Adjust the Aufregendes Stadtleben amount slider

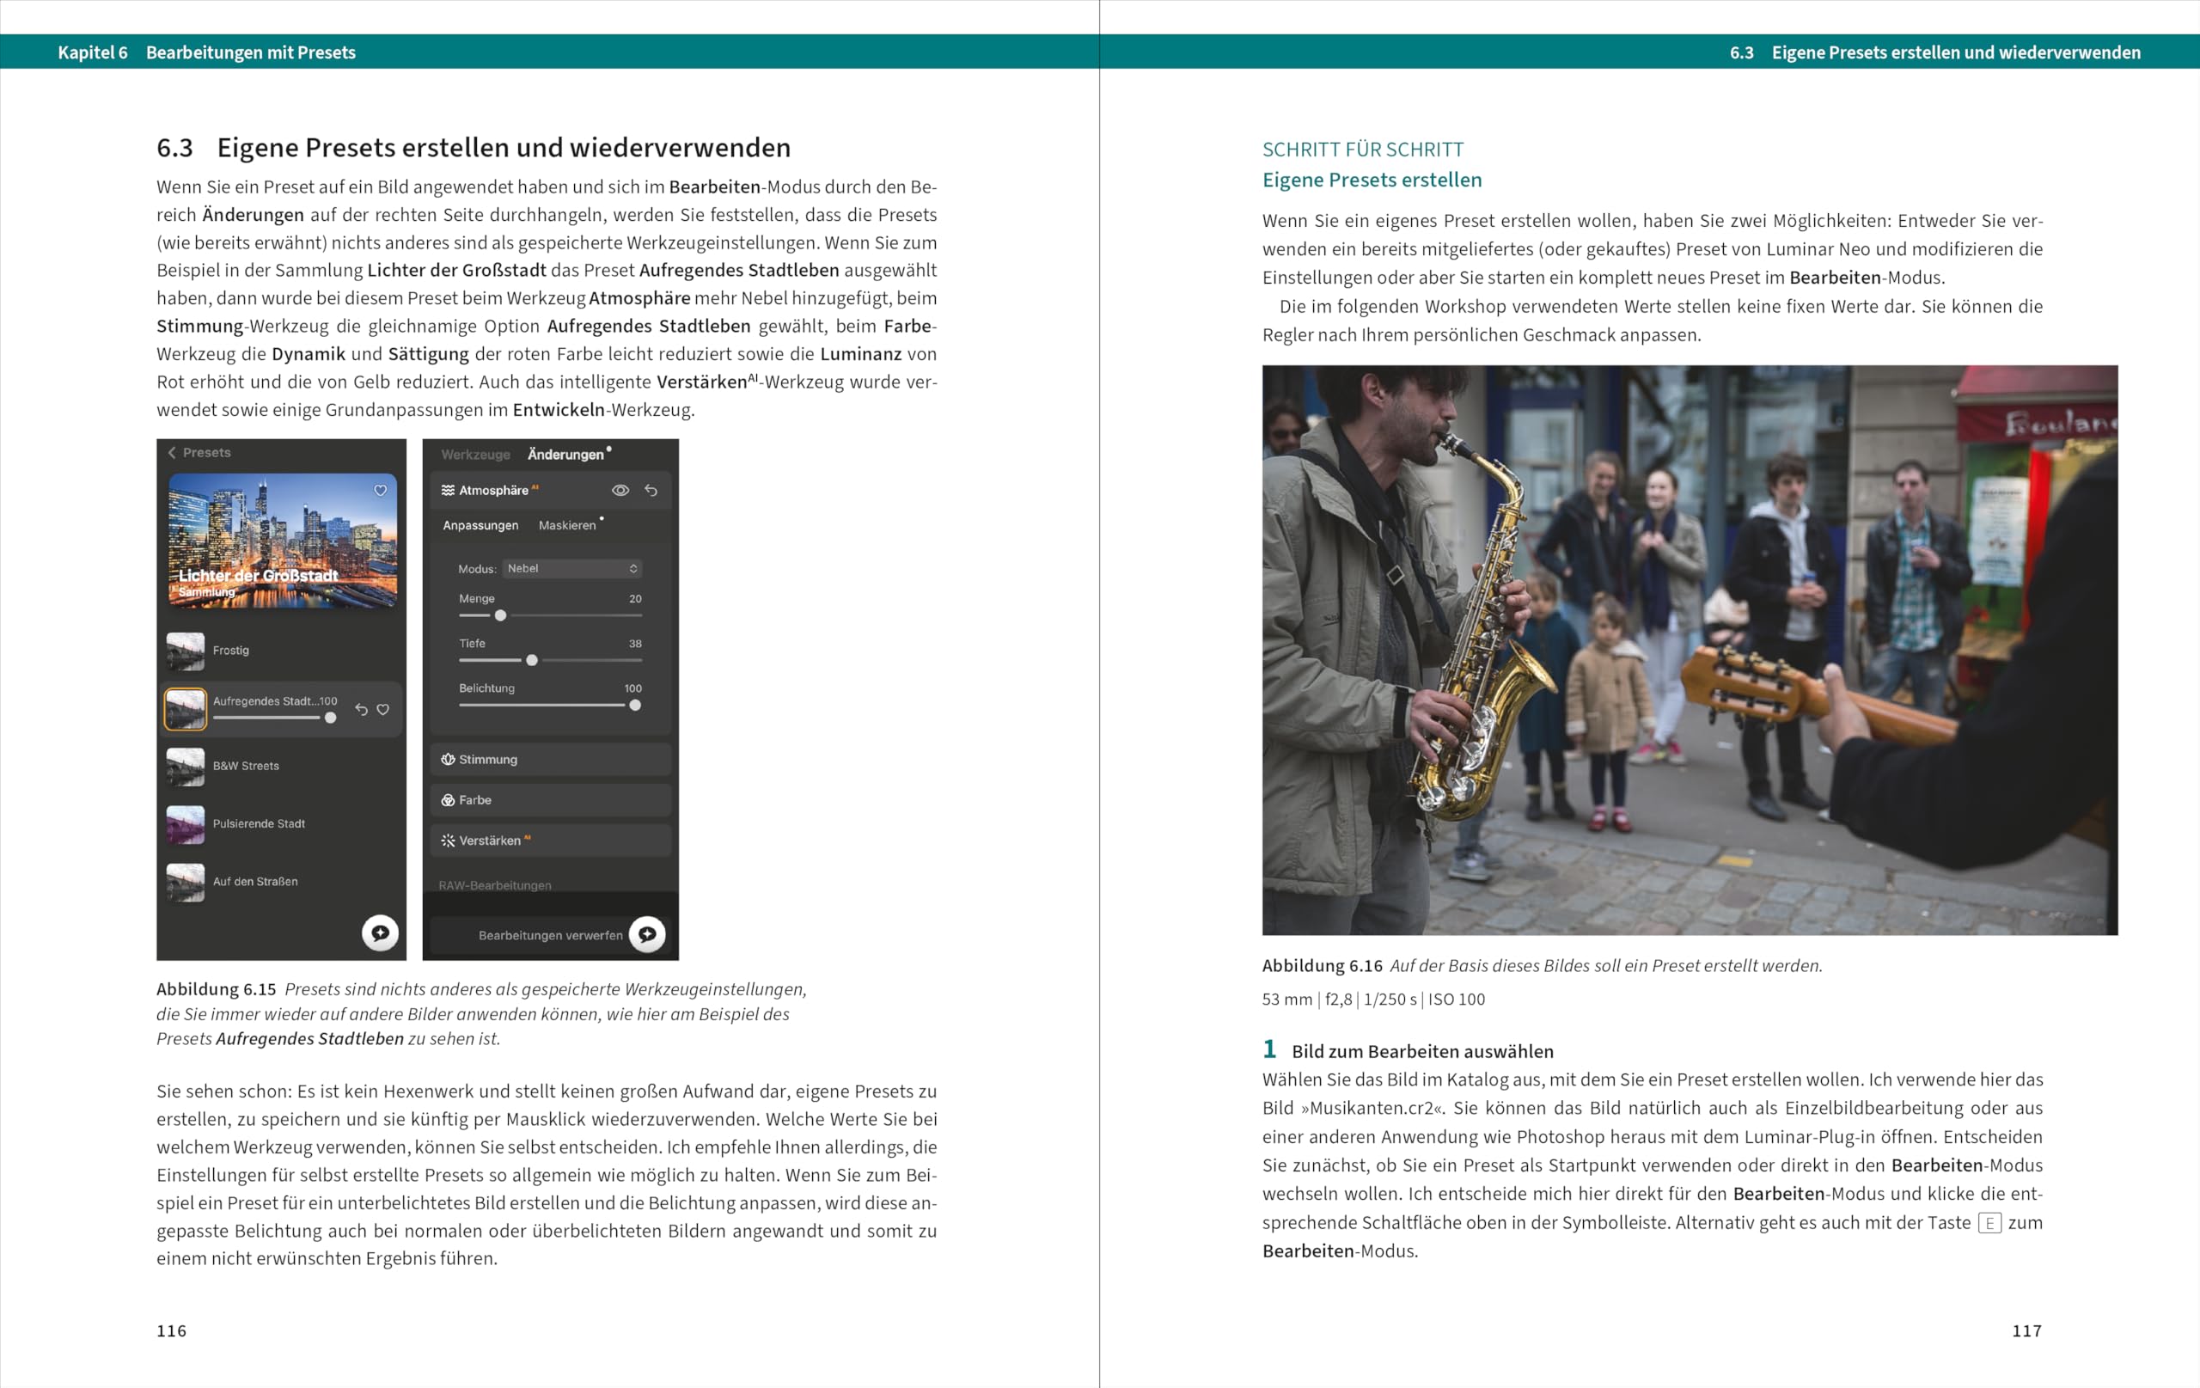331,718
